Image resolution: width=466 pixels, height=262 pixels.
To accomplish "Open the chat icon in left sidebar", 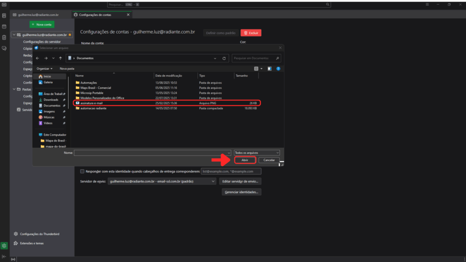I will 4,48.
